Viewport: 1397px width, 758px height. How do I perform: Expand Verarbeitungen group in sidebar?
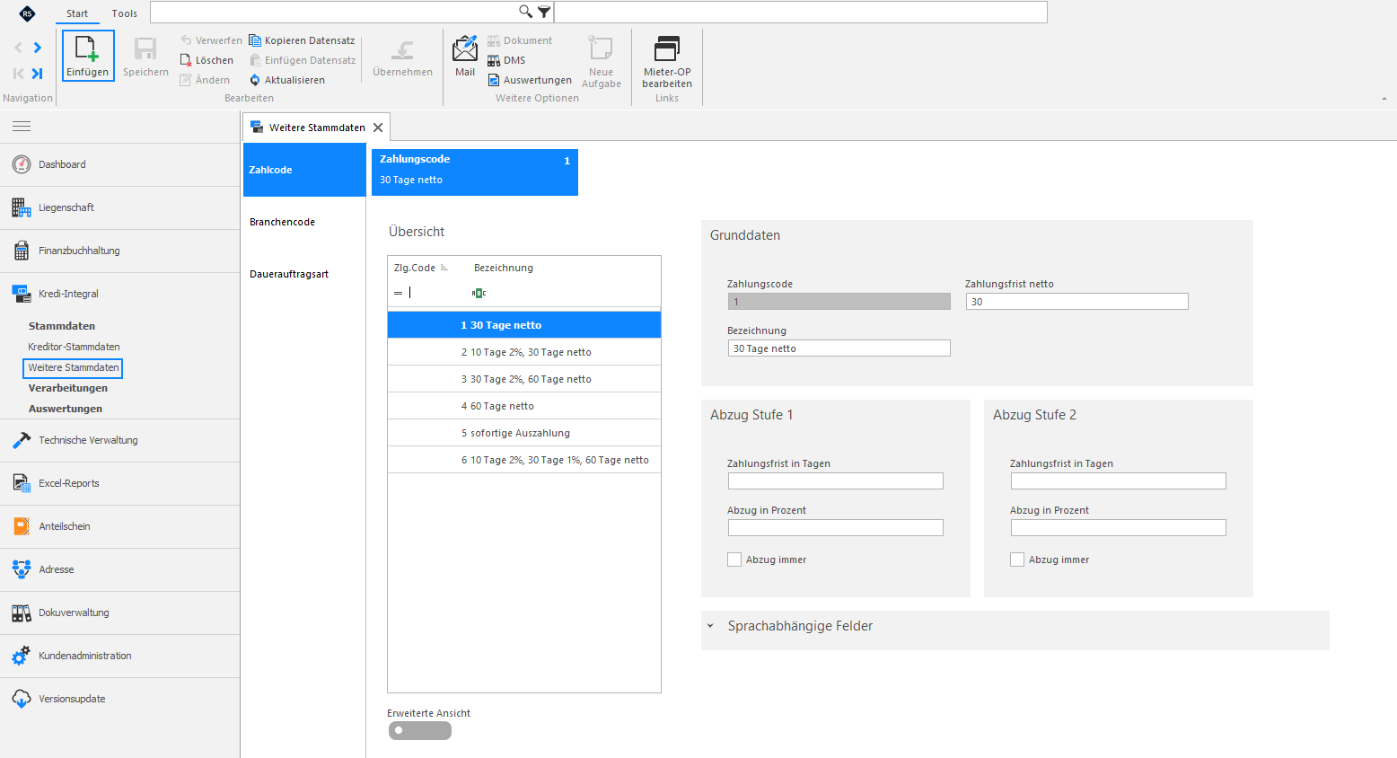pos(68,388)
